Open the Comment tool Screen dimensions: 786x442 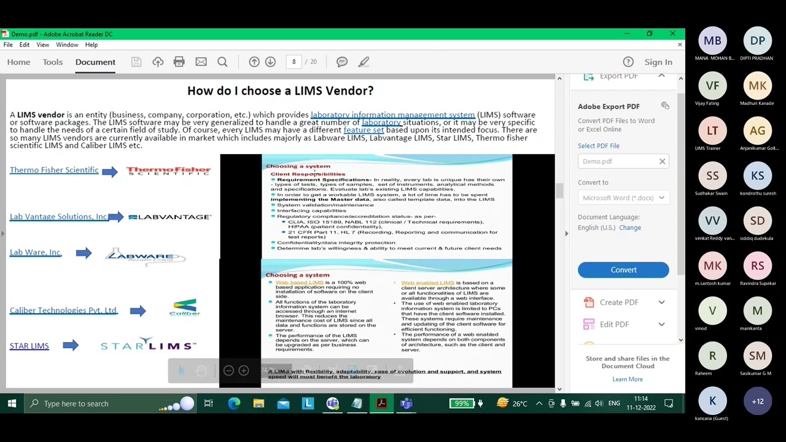[x=342, y=62]
